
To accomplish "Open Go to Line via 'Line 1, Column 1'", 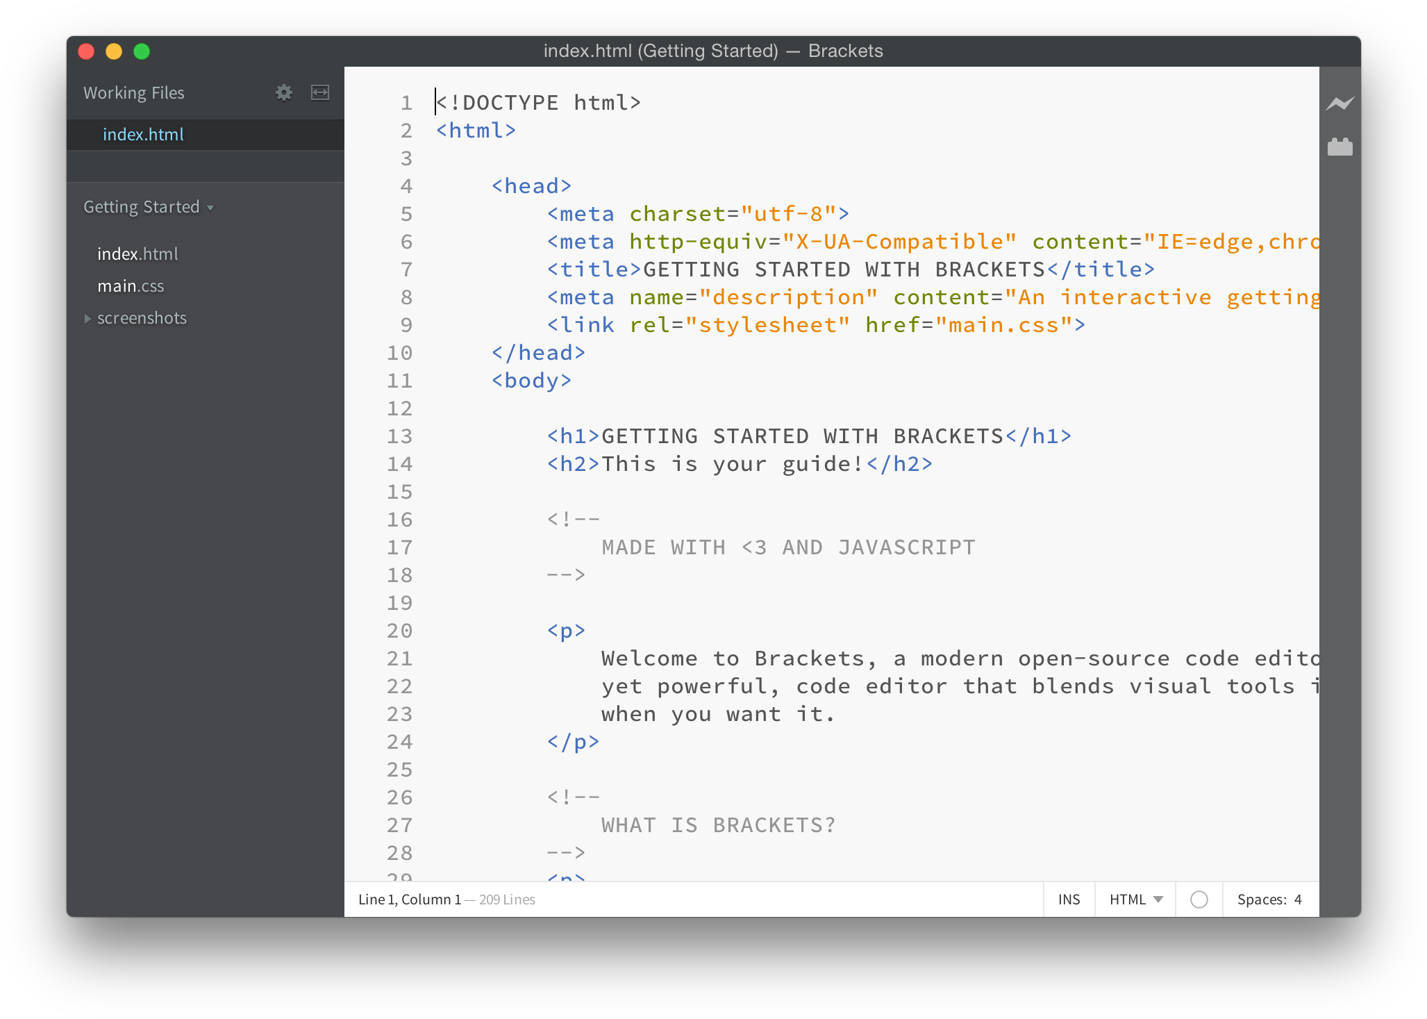I will [x=408, y=899].
